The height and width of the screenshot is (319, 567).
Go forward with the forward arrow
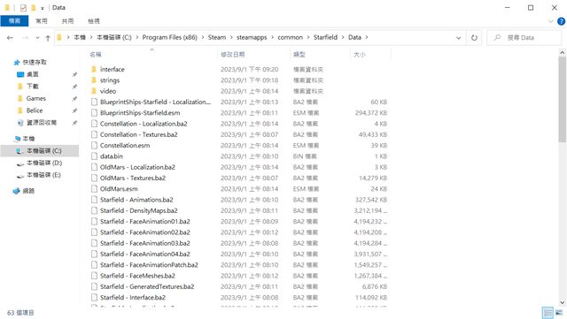pos(26,37)
